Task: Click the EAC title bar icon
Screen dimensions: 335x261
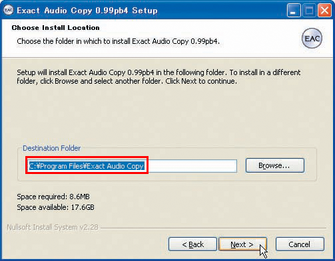Action: pyautogui.click(x=9, y=10)
